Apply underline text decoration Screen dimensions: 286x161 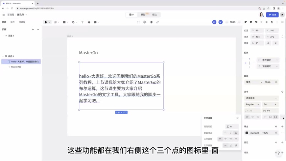(230, 146)
